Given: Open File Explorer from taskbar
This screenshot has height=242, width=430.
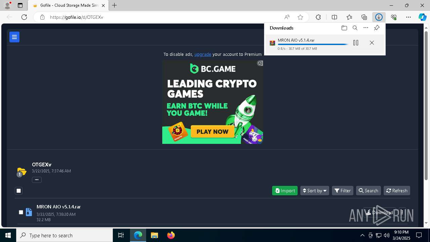Looking at the screenshot, I should click(154, 235).
